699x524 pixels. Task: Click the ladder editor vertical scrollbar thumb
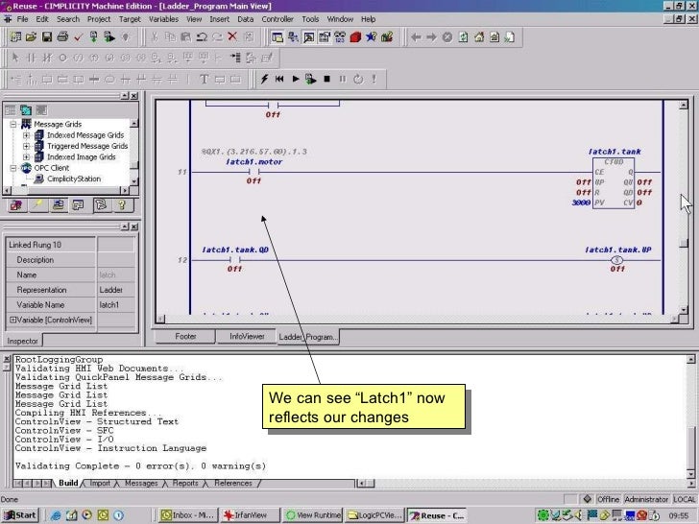[x=684, y=244]
